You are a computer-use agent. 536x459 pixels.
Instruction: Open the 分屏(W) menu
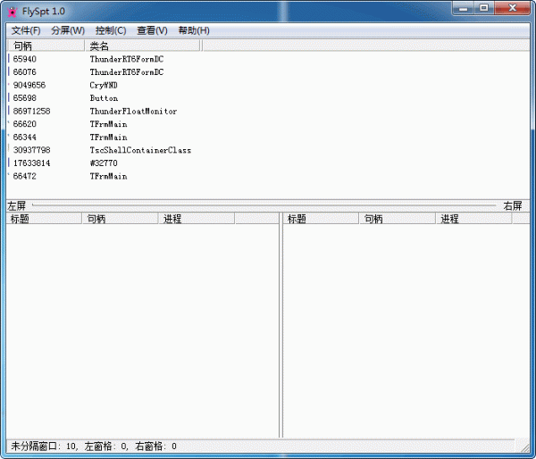tap(68, 30)
